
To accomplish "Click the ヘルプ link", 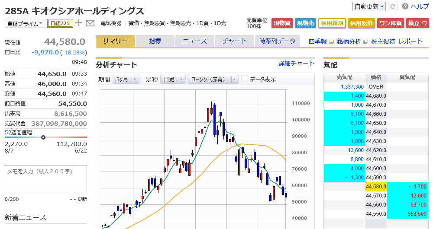I will 420,6.
